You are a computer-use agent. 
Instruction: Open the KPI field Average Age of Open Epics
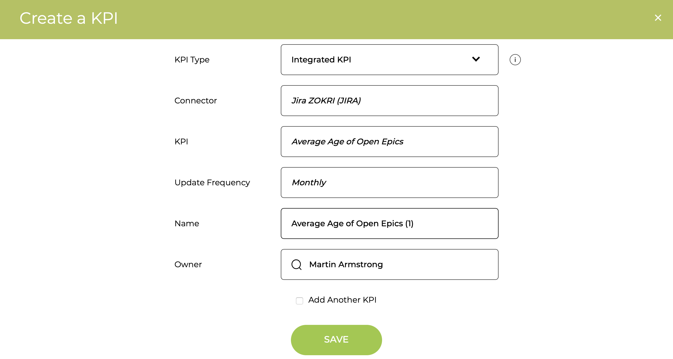point(389,142)
